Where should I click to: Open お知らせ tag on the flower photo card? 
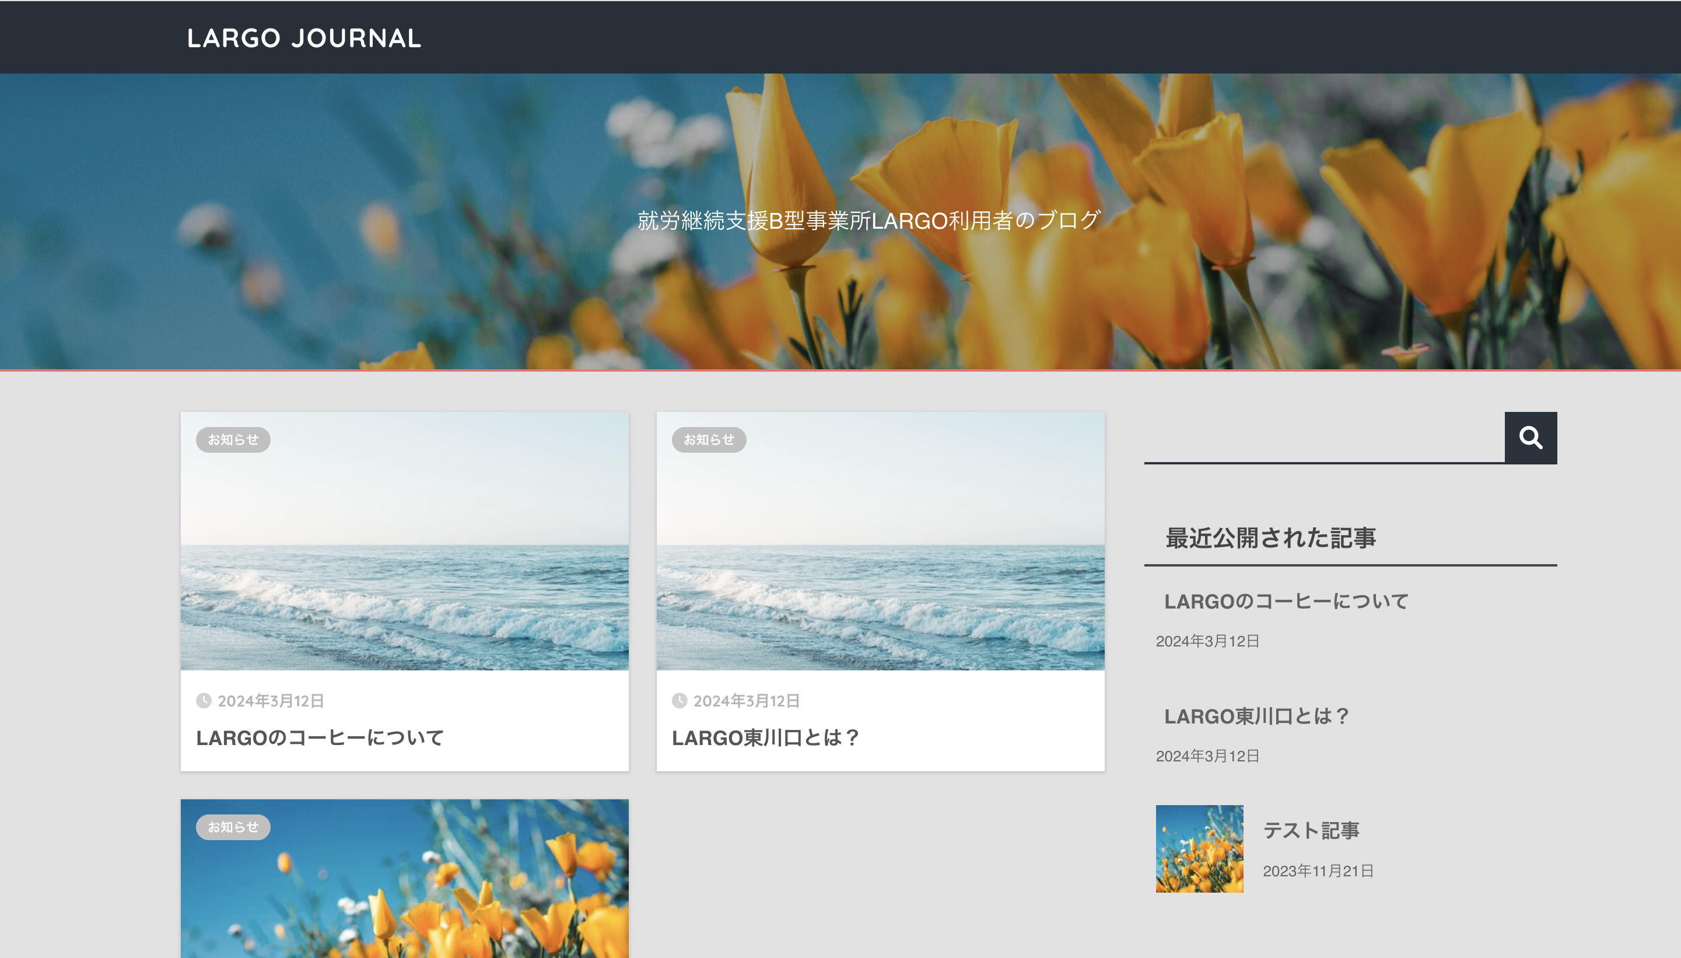tap(233, 827)
